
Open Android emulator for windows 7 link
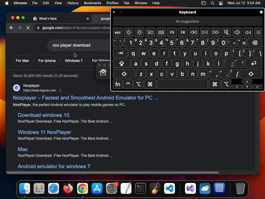(x=54, y=166)
